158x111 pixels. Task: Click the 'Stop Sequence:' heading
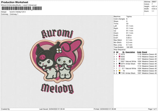click(x=120, y=49)
